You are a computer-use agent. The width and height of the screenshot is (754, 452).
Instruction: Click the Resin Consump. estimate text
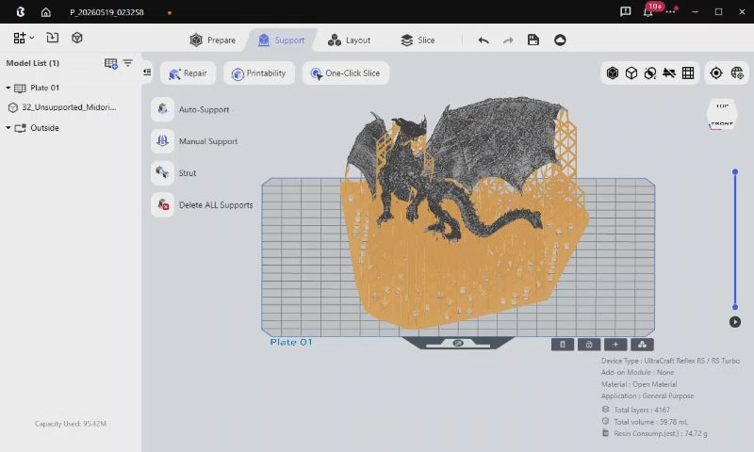(x=661, y=433)
